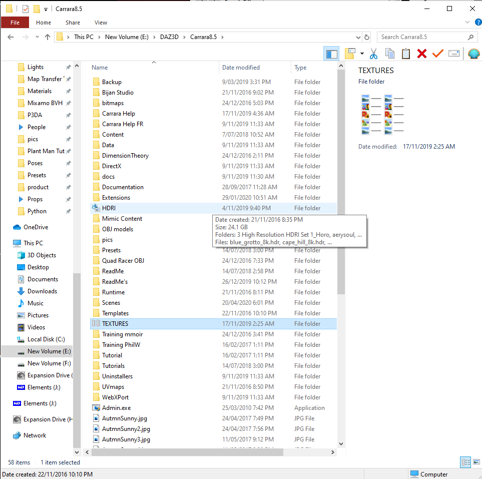Click the navigation pane scroll down arrow
The width and height of the screenshot is (482, 479).
point(77,452)
